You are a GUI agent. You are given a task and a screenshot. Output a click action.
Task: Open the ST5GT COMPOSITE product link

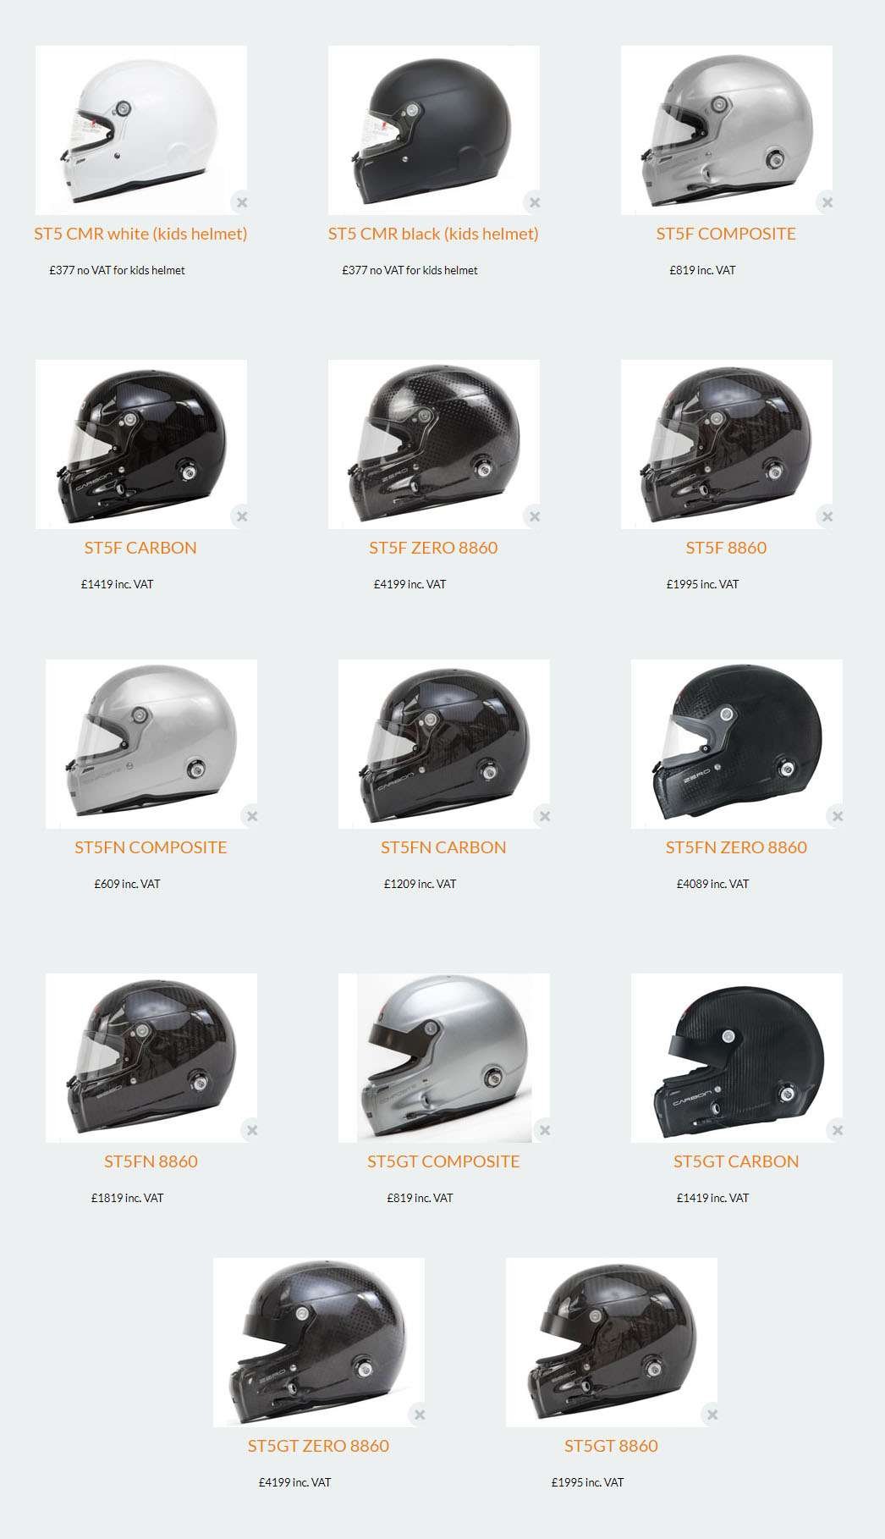tap(443, 1161)
